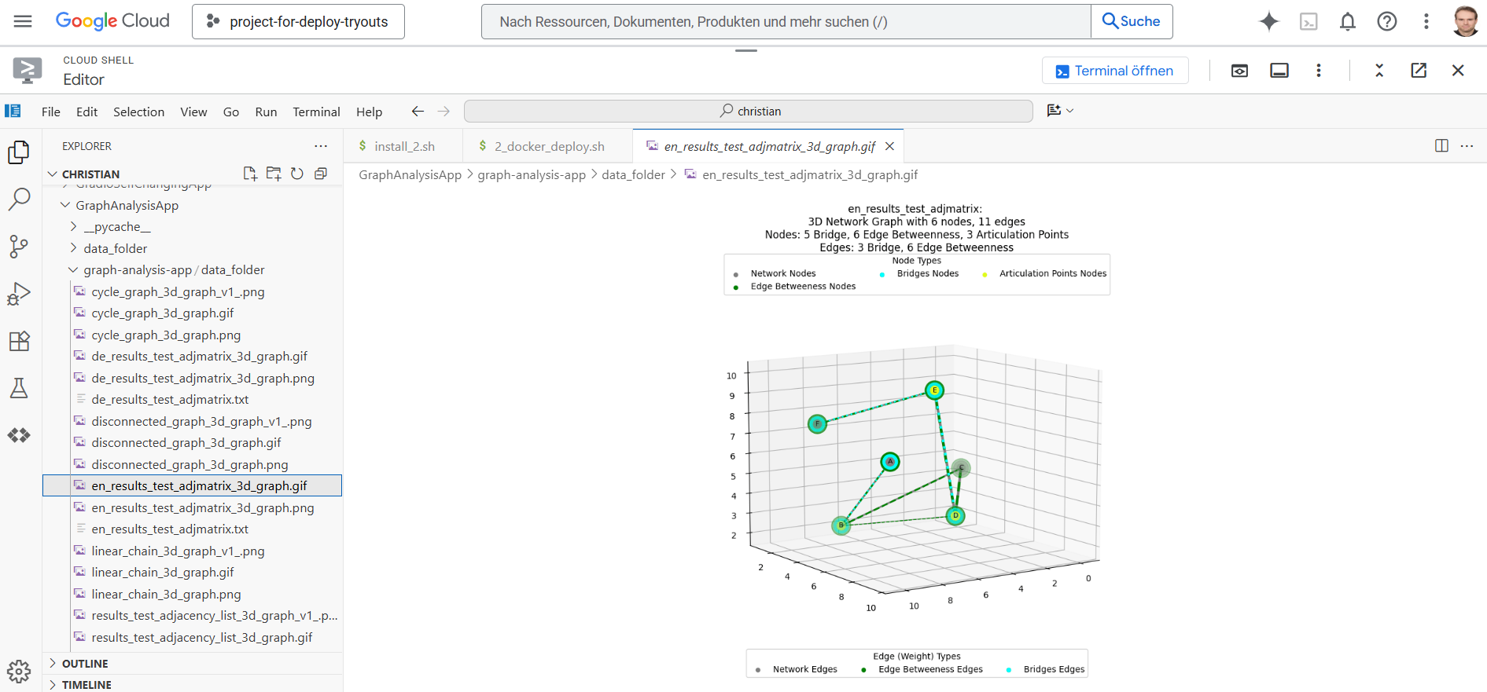Screen dimensions: 1487x692
Task: Open Gemini AI assistant sparkle icon
Action: click(x=1268, y=21)
